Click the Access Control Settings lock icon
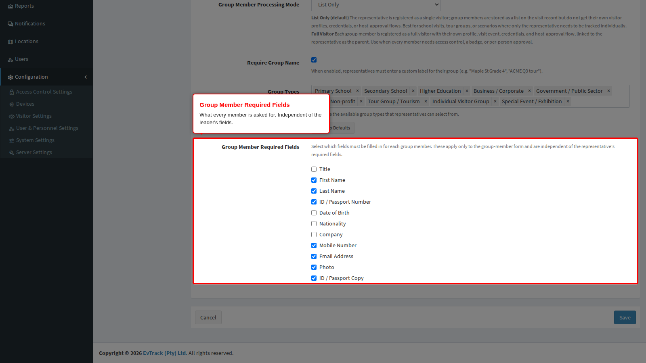The width and height of the screenshot is (646, 363). coord(12,92)
